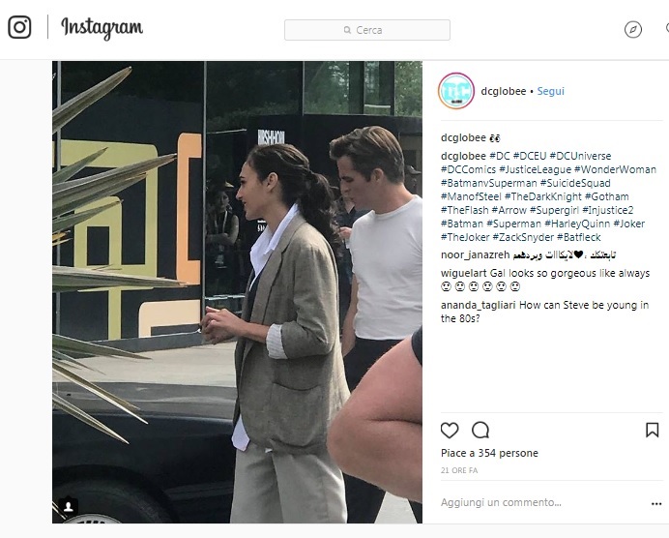669x538 pixels.
Task: Click the Aggiungi un commento field
Action: point(501,502)
